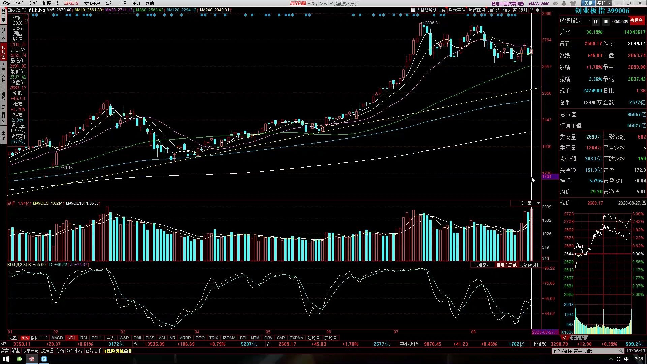Stop the recording with square button
This screenshot has width=647, height=364.
point(606,22)
